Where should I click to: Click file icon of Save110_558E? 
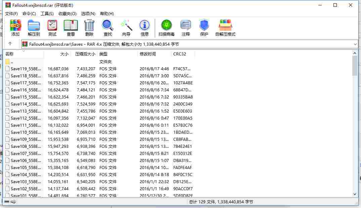pyautogui.click(x=7, y=132)
